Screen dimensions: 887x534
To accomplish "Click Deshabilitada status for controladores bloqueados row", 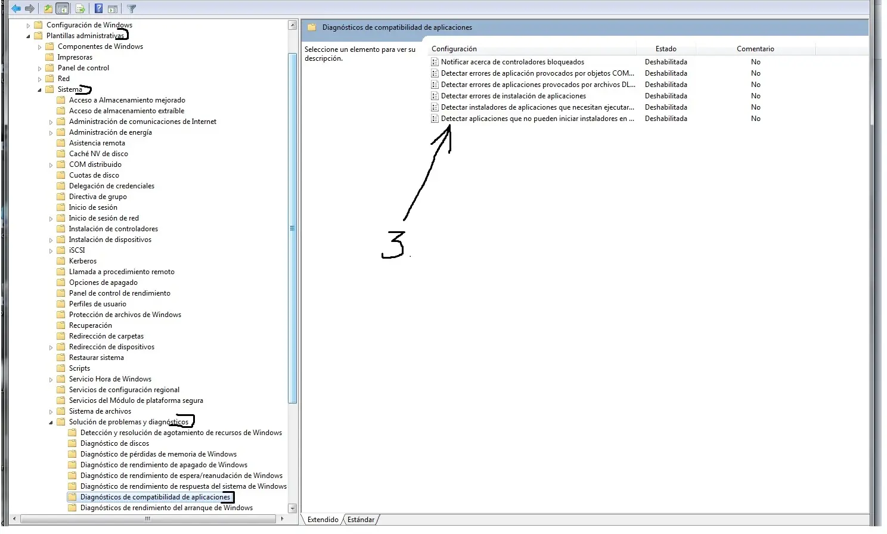I will (666, 62).
